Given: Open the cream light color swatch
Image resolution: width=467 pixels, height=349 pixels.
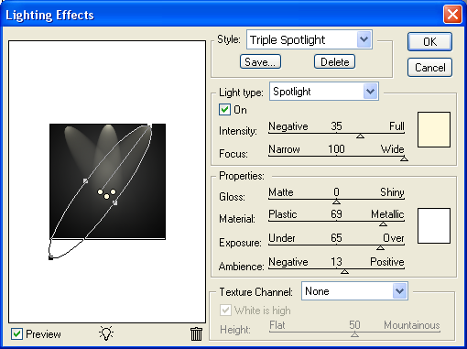Looking at the screenshot, I should click(434, 129).
